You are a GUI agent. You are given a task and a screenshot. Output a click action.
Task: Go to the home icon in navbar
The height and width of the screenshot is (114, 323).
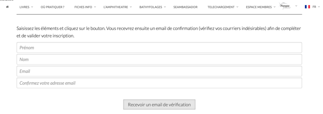[8, 7]
